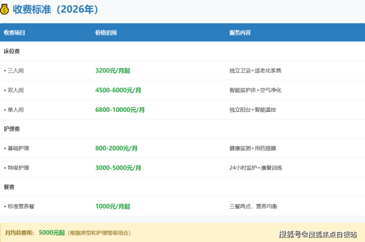Viewport: 365px width, 242px height.
Task: Select the 三人间 row label
Action: [15, 70]
